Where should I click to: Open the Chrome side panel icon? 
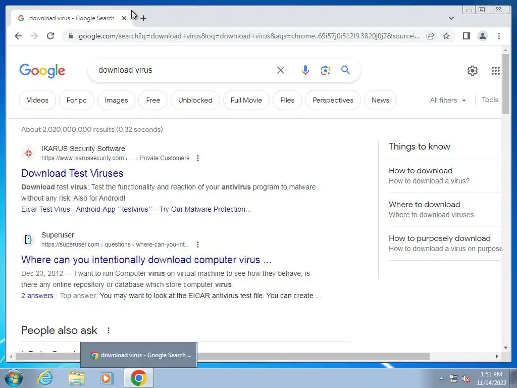(x=466, y=36)
